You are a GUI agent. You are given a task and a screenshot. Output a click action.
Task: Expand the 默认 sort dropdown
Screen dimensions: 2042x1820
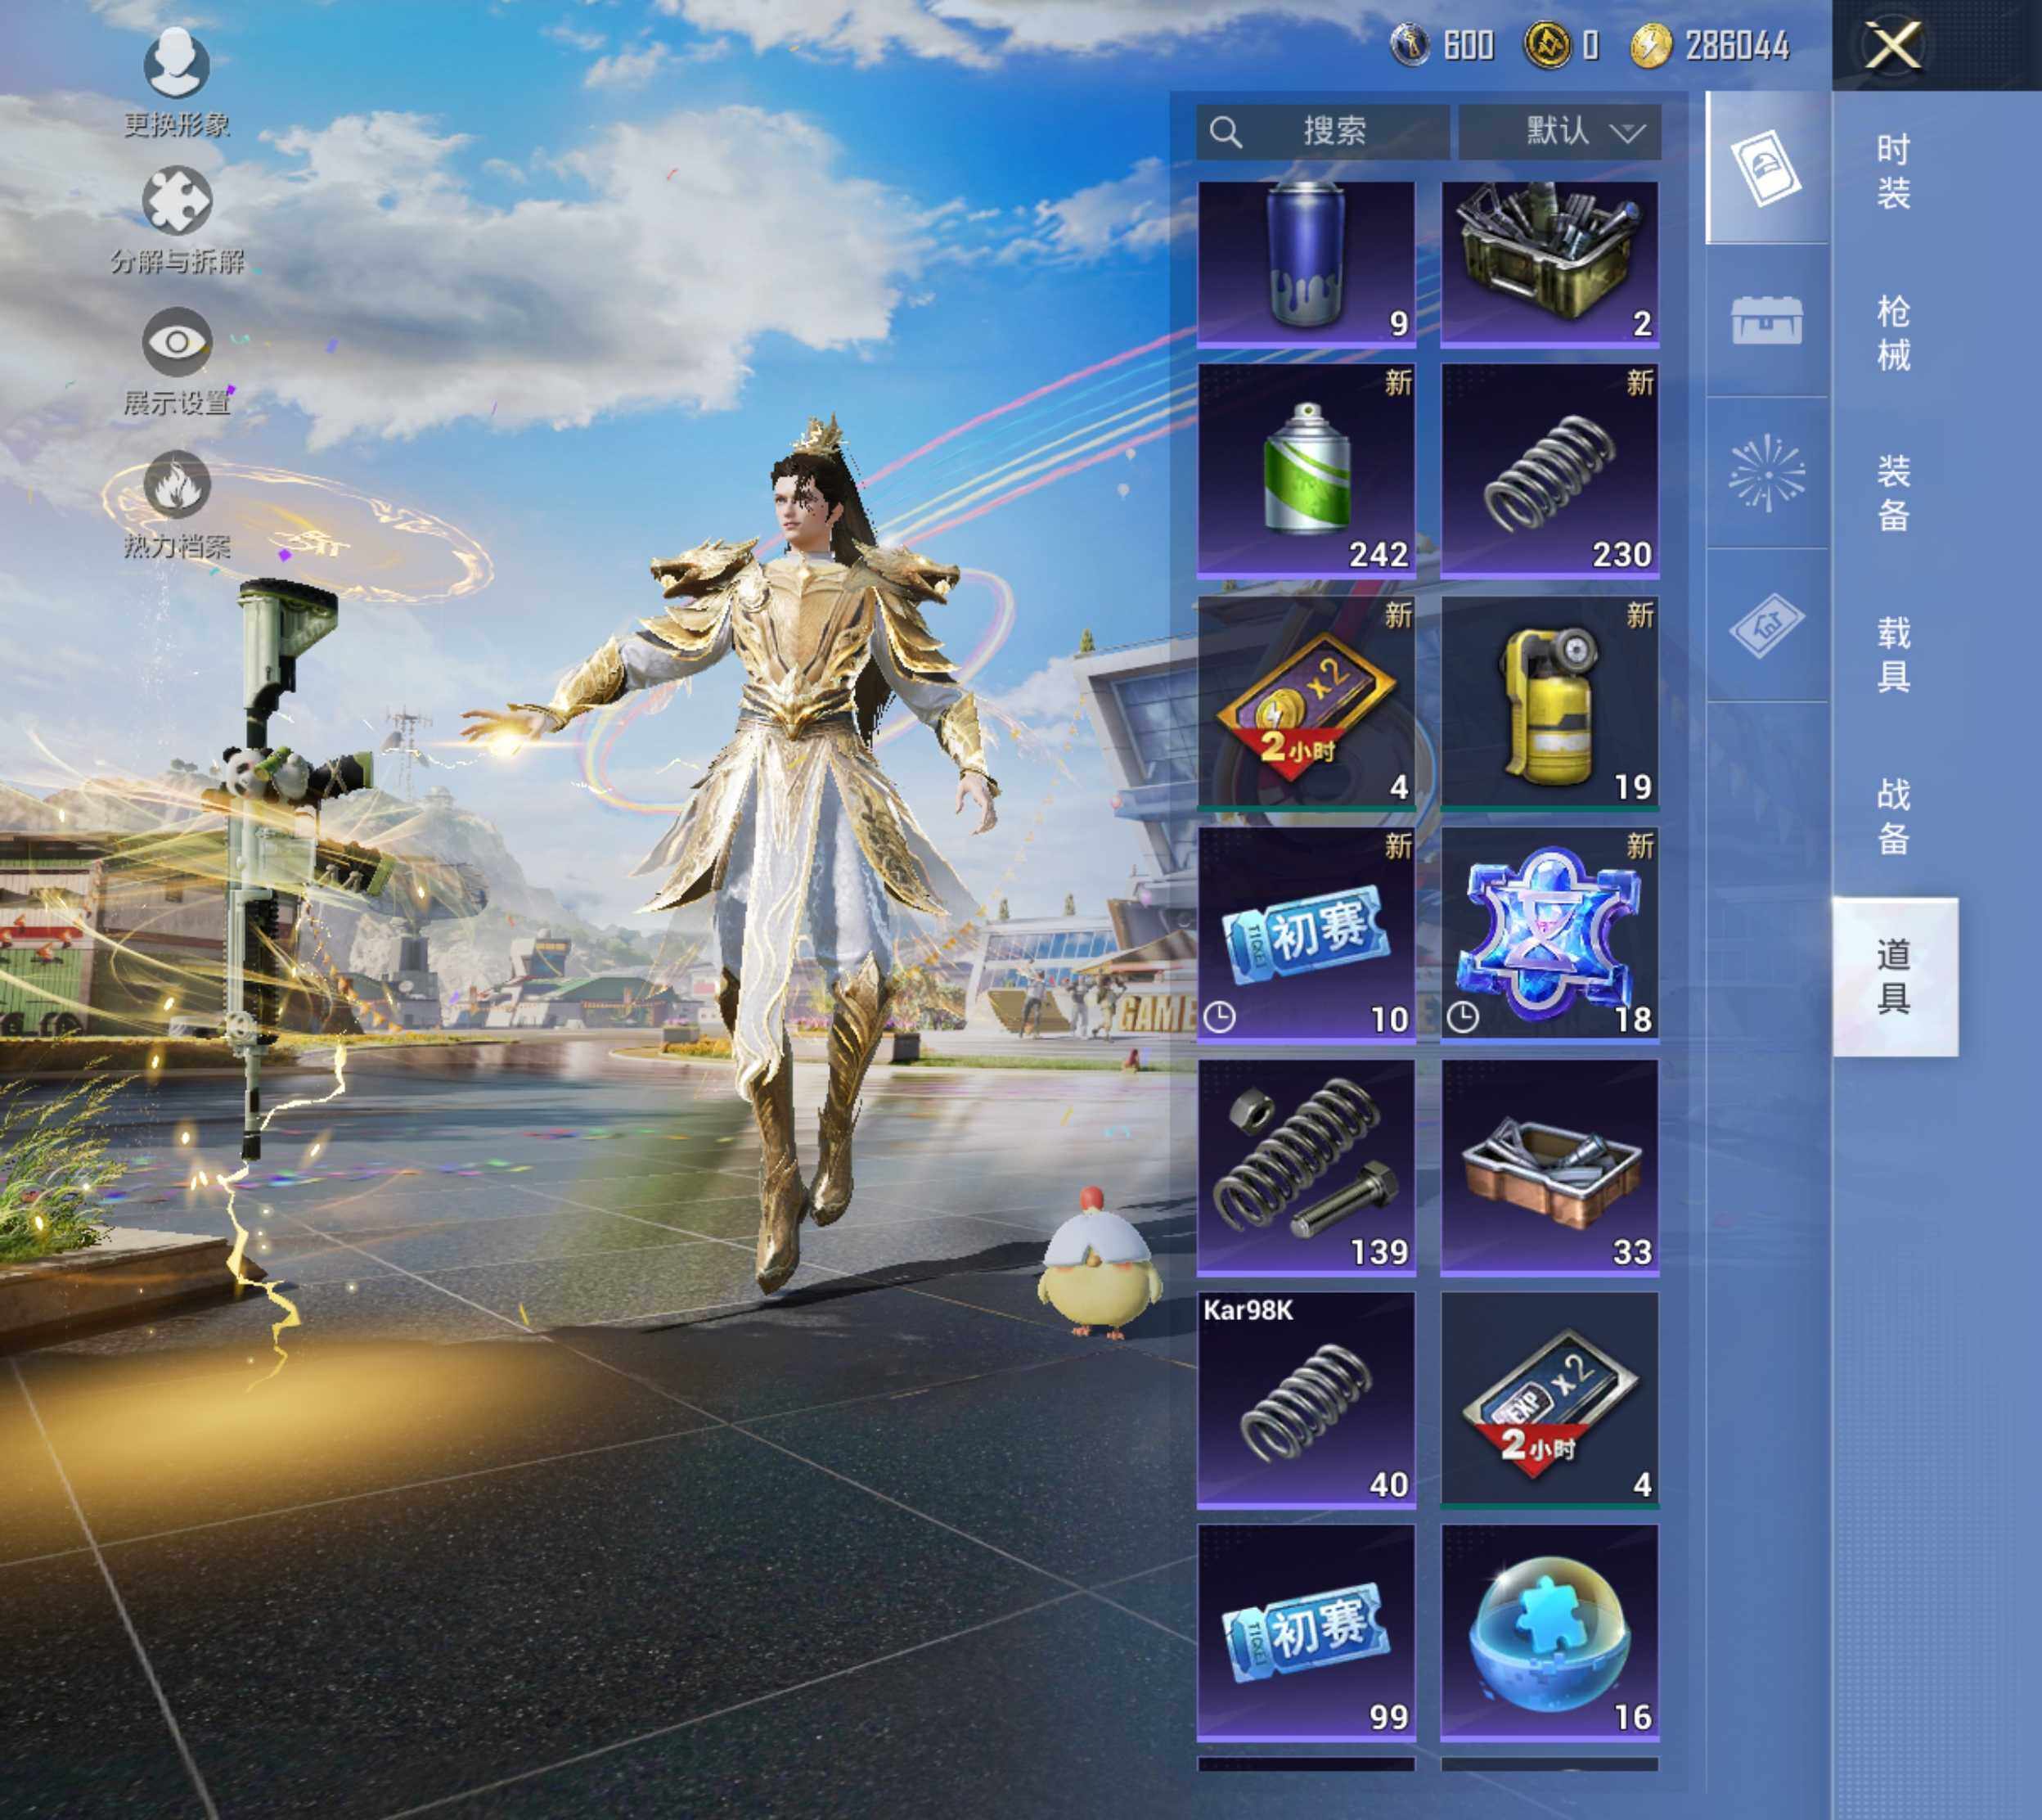(1559, 131)
